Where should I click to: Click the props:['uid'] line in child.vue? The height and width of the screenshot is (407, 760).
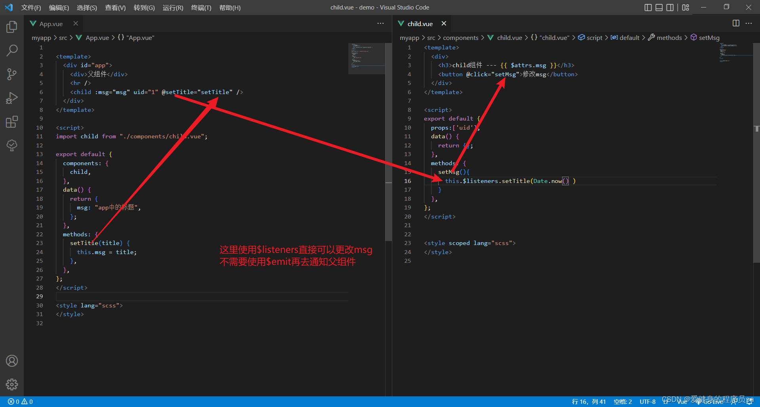click(455, 128)
